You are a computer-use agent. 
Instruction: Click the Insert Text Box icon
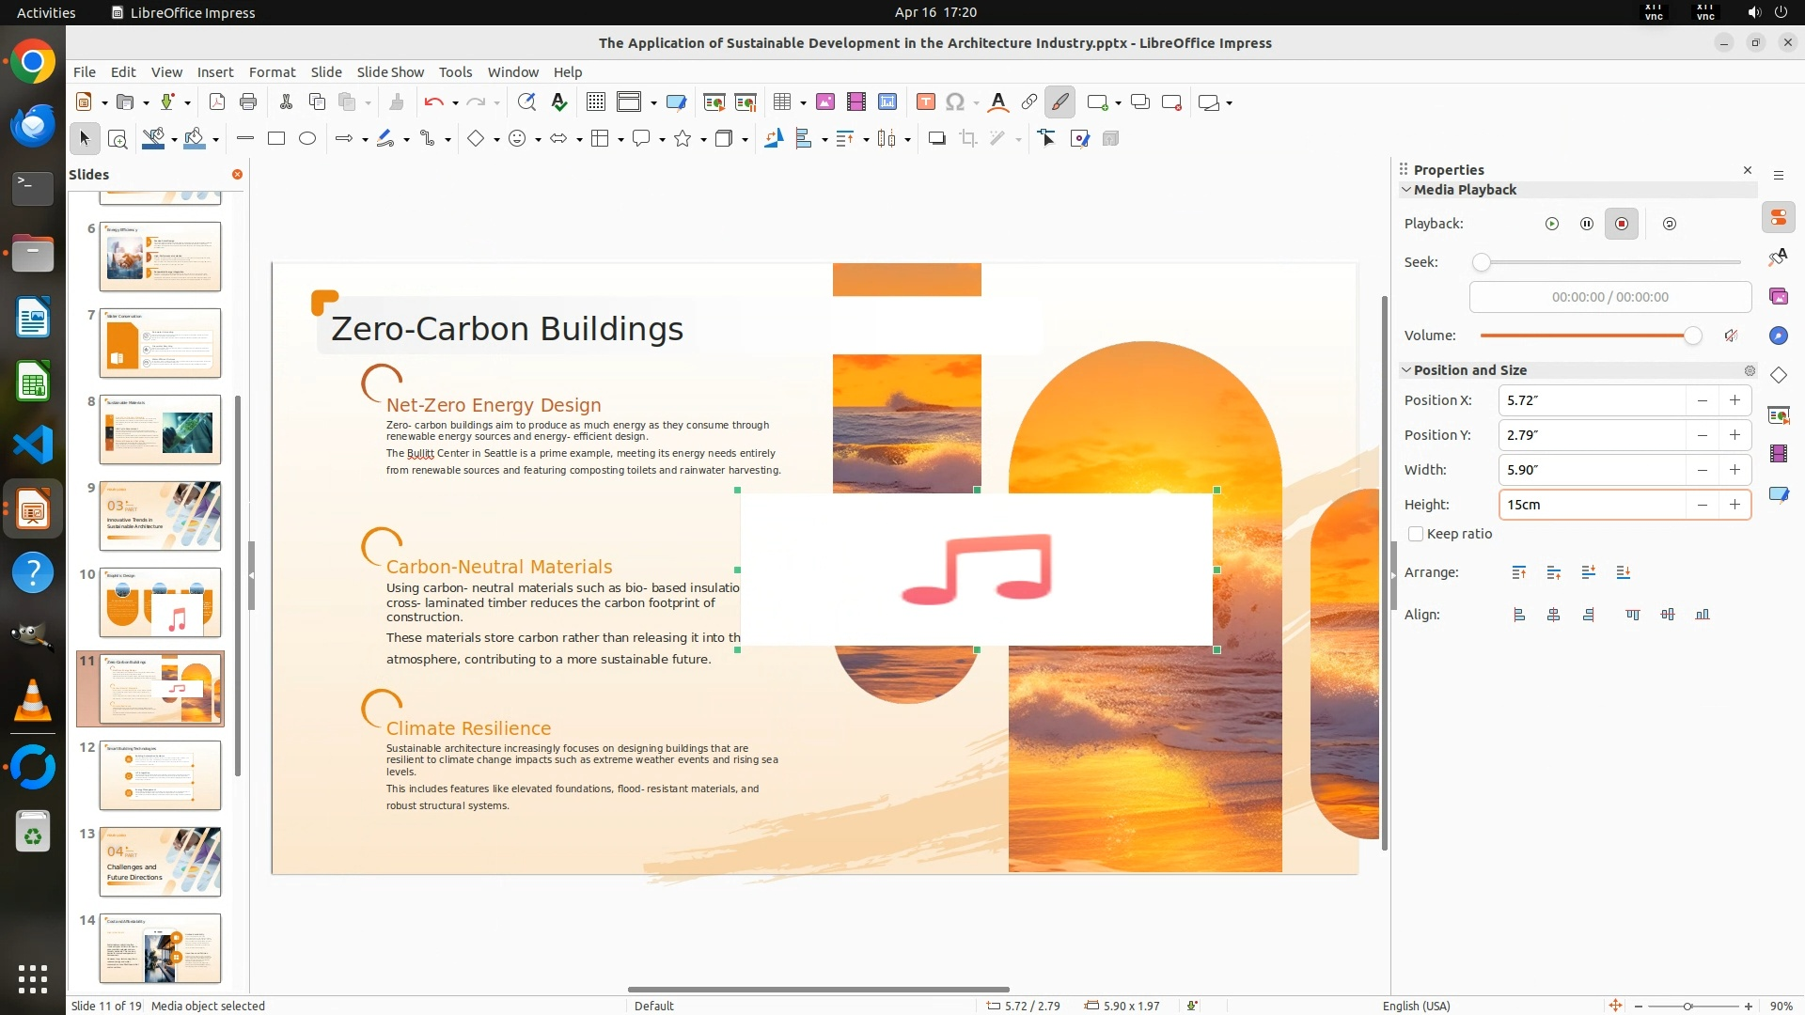[925, 101]
